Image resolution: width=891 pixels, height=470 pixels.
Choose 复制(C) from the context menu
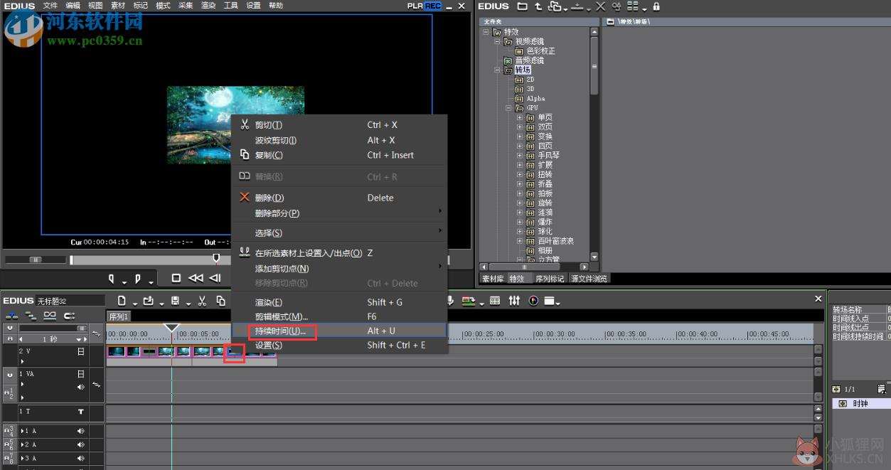click(x=339, y=155)
